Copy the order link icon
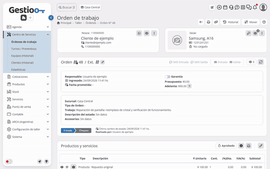Screen dimensions: 270x169 [x=216, y=22]
